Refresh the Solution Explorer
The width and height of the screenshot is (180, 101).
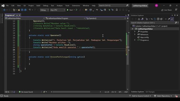(x=155, y=19)
